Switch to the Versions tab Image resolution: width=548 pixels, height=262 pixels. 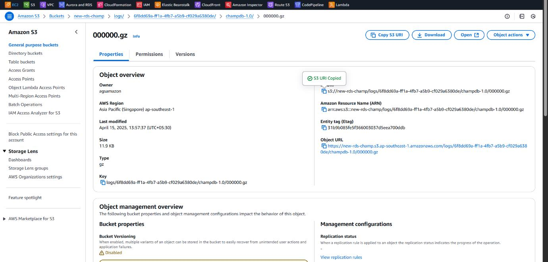click(185, 54)
